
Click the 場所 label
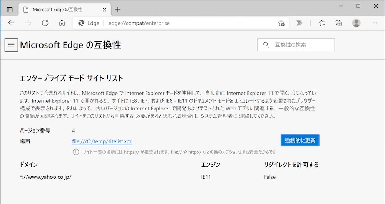coord(25,141)
